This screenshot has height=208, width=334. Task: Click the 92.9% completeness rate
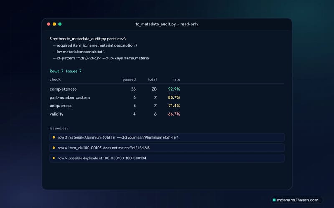coord(174,89)
